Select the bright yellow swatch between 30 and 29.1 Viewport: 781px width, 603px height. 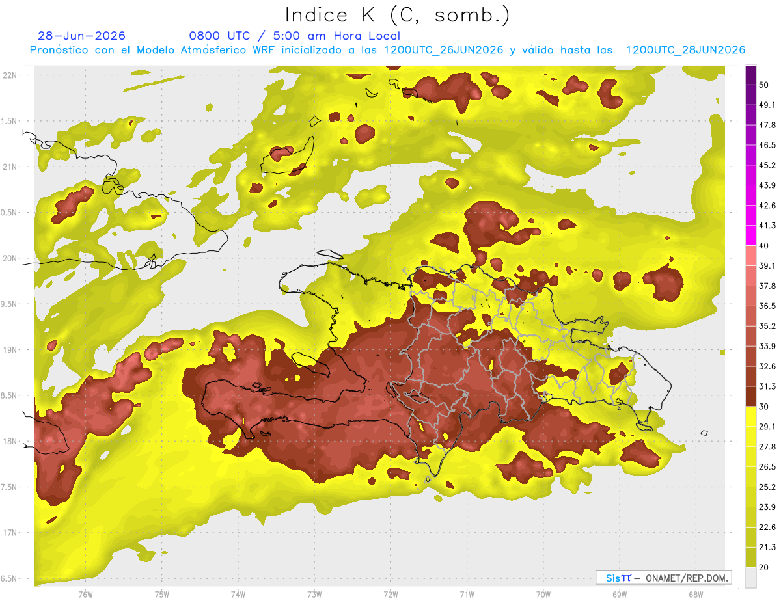[x=750, y=416]
